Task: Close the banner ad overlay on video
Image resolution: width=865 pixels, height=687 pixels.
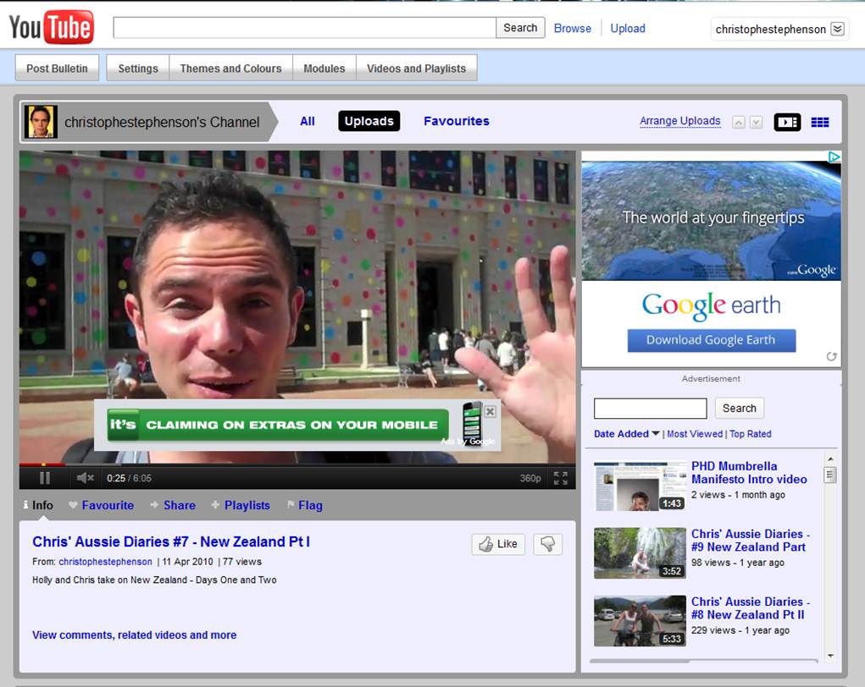Action: point(490,411)
